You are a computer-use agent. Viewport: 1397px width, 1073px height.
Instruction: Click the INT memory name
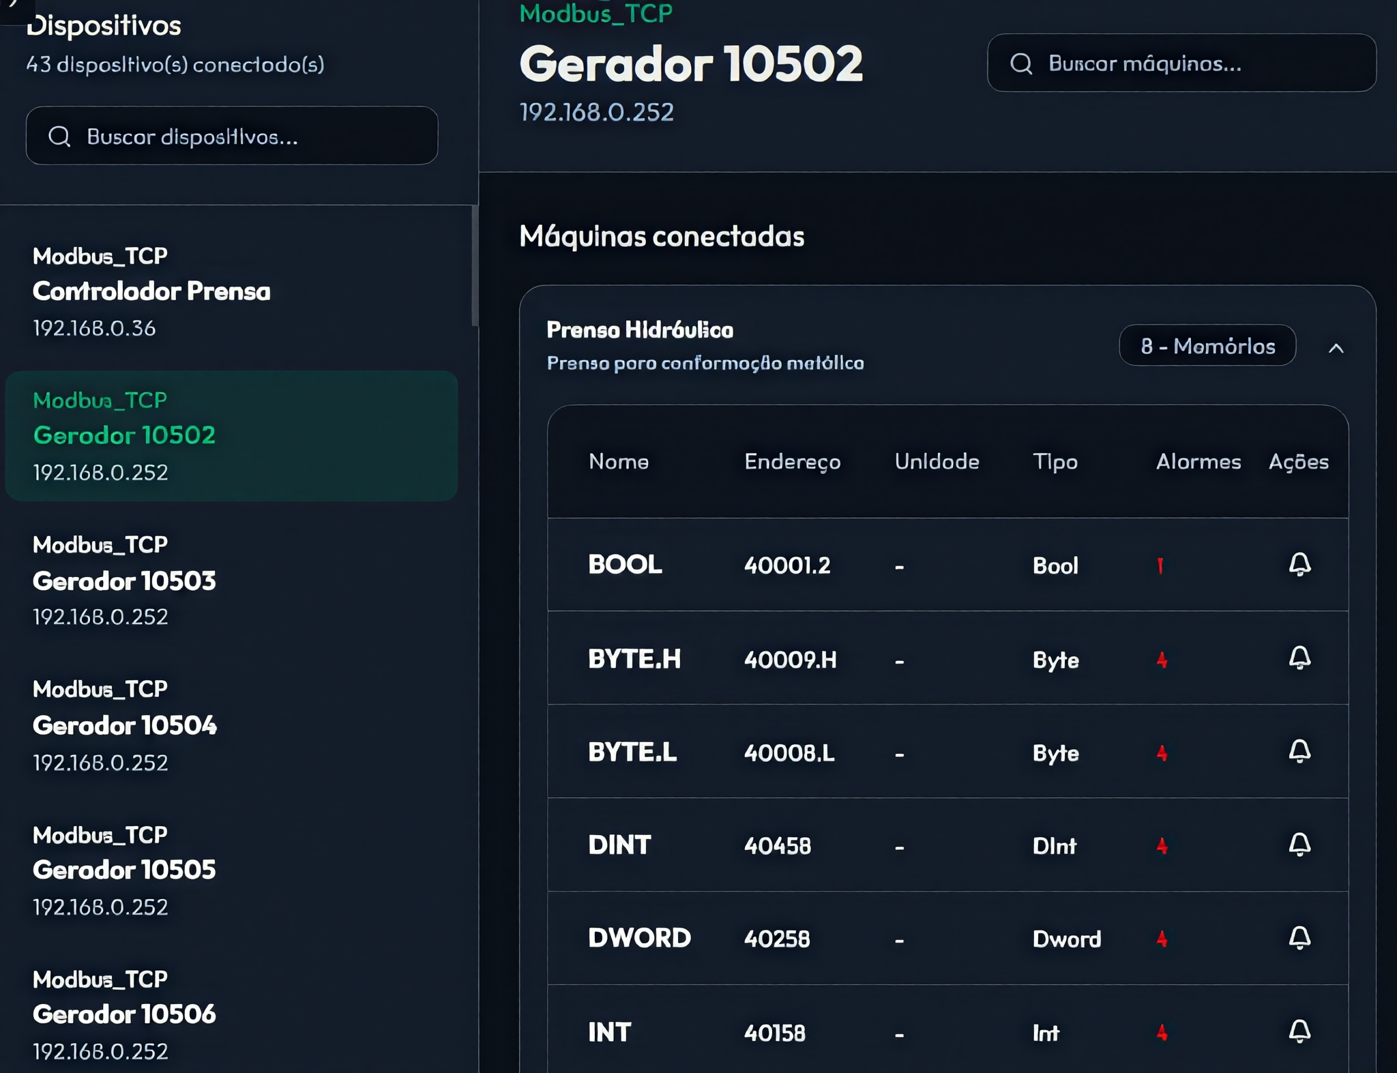click(610, 1032)
